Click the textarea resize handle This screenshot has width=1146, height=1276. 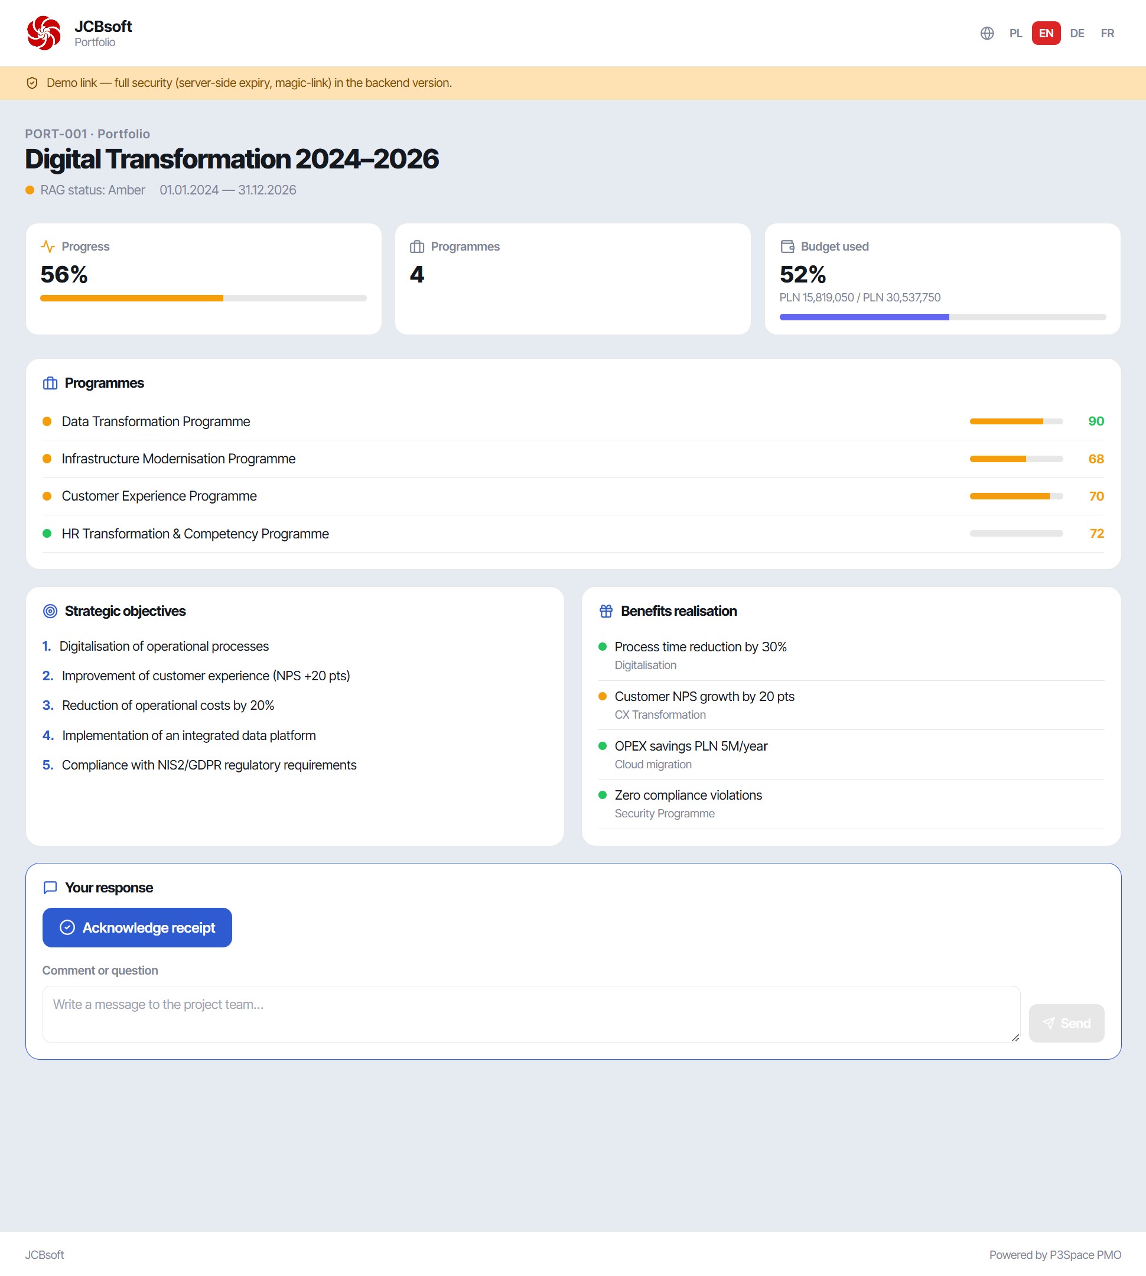(x=1015, y=1037)
